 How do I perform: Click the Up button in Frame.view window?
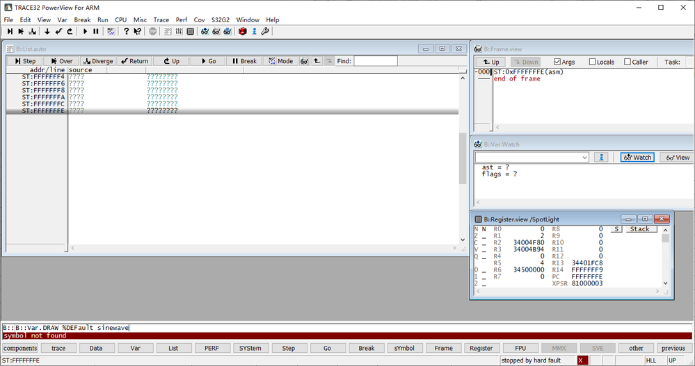[492, 62]
